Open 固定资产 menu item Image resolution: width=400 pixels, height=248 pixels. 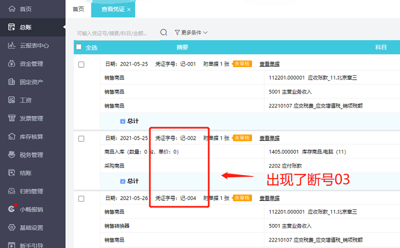(32, 82)
